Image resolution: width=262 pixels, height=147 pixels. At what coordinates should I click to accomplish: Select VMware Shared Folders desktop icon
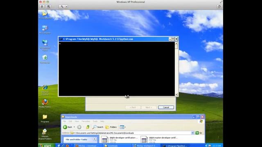(x=45, y=134)
